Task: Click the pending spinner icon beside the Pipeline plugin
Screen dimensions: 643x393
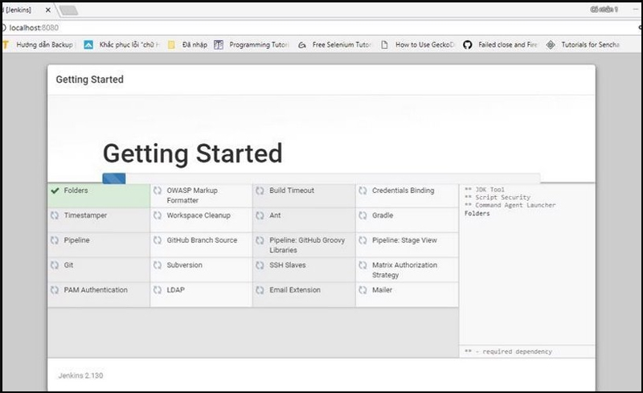Action: (x=55, y=240)
